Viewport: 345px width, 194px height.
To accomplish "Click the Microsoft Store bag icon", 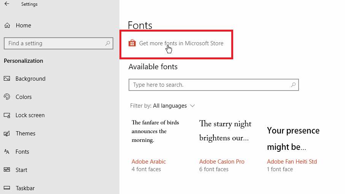I will click(x=132, y=43).
